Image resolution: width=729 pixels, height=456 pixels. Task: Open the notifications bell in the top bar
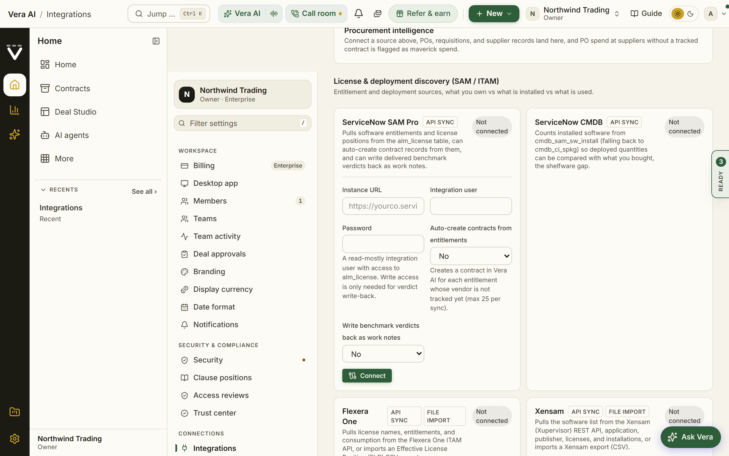point(359,14)
